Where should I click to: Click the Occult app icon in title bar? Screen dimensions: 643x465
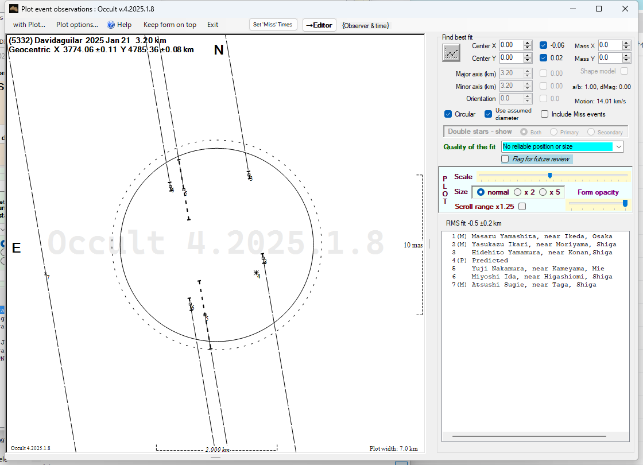click(14, 9)
